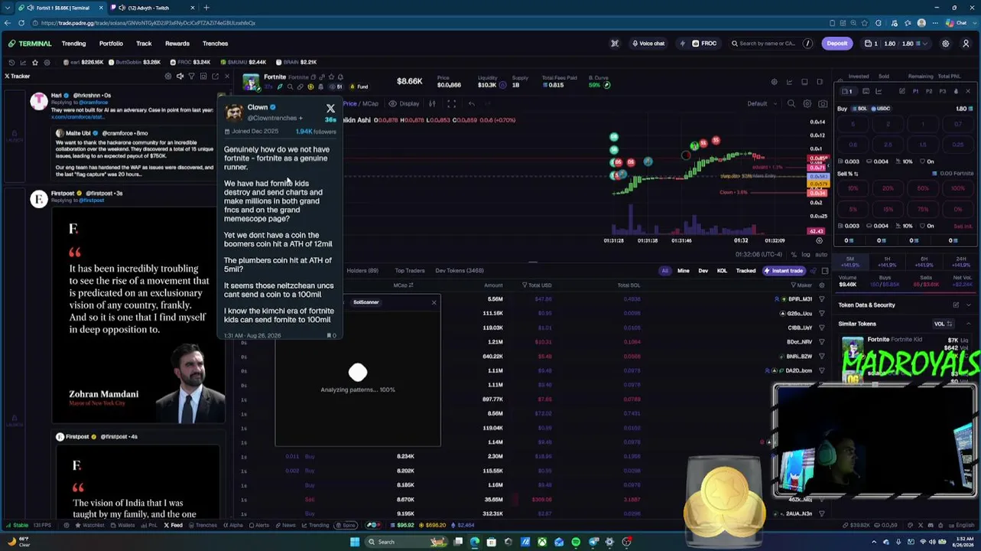981x551 pixels.
Task: Pop out the X Tracker panel
Action: pyautogui.click(x=215, y=77)
